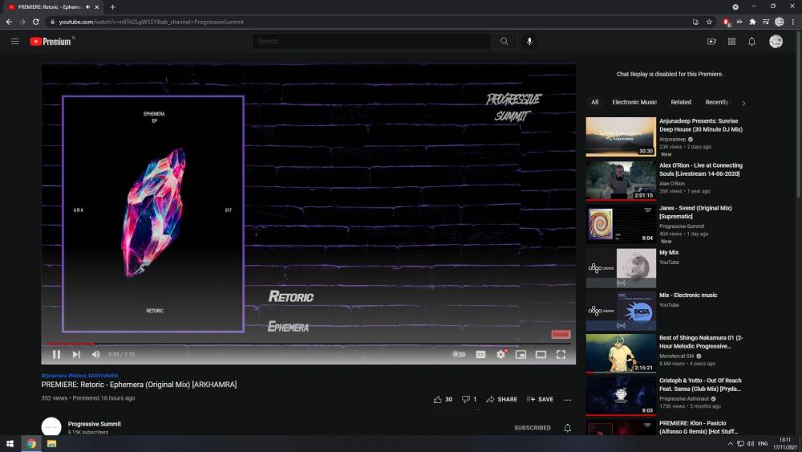Open Mix - Electronic music playlist
The height and width of the screenshot is (452, 802).
(688, 295)
